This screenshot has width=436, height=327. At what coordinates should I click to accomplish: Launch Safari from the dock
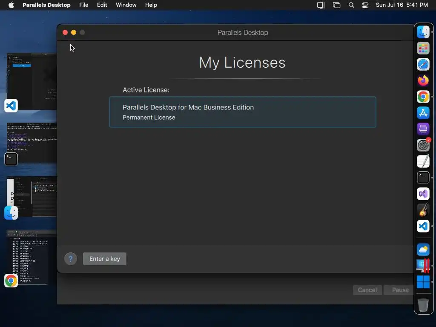click(x=423, y=65)
